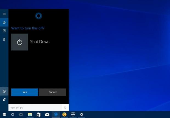The width and height of the screenshot is (170, 118).
Task: Open Cortana settings gear in sidebar
Action: tap(4, 91)
